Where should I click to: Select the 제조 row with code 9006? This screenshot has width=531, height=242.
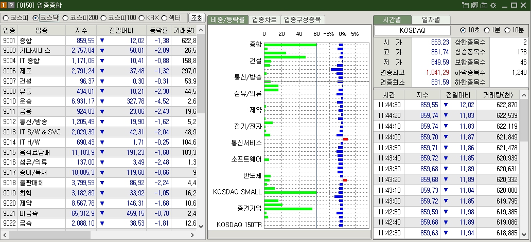pos(99,71)
